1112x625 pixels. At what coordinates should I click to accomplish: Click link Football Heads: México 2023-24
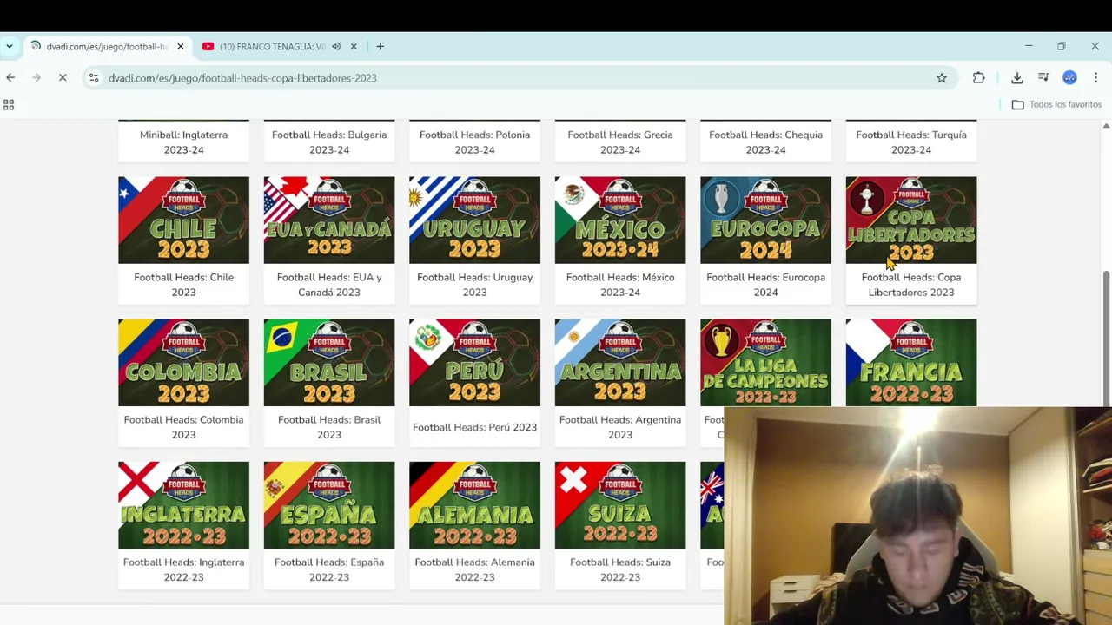620,285
